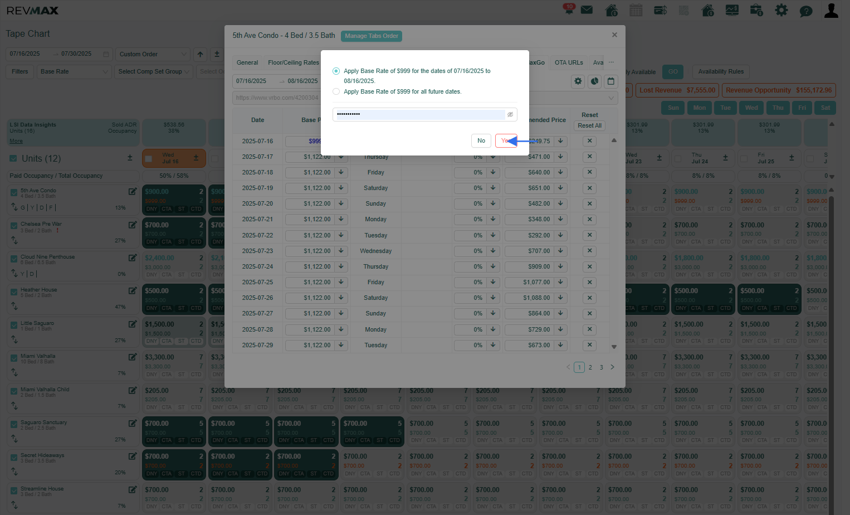Click the gear icon in property dialog
This screenshot has height=515, width=850.
pos(578,81)
